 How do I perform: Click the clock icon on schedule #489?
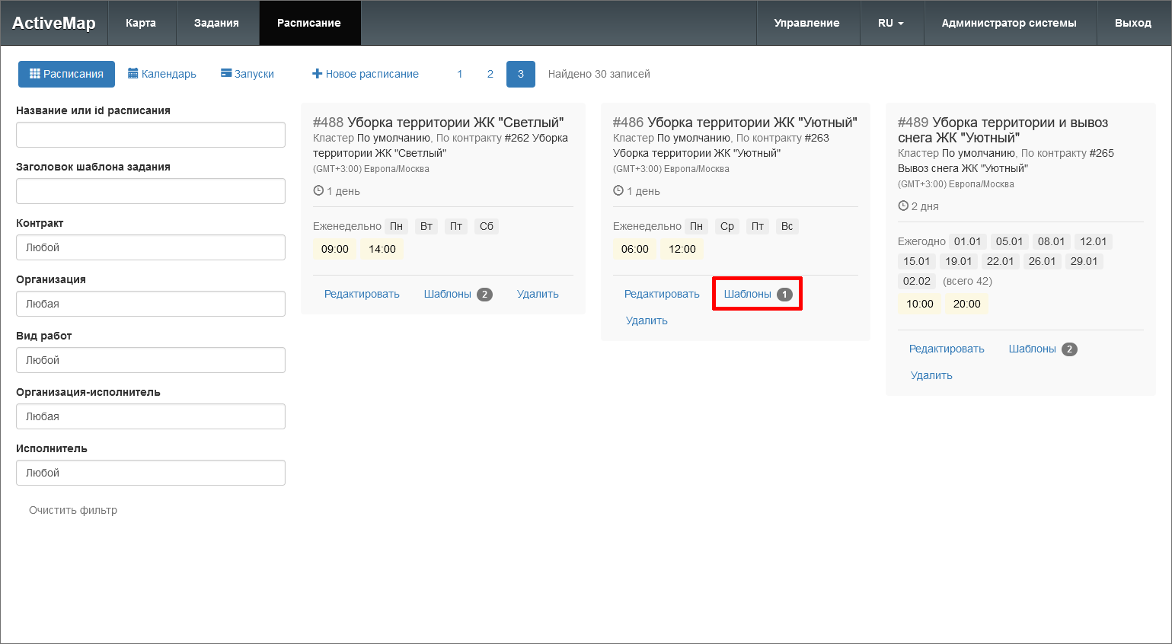click(x=903, y=206)
